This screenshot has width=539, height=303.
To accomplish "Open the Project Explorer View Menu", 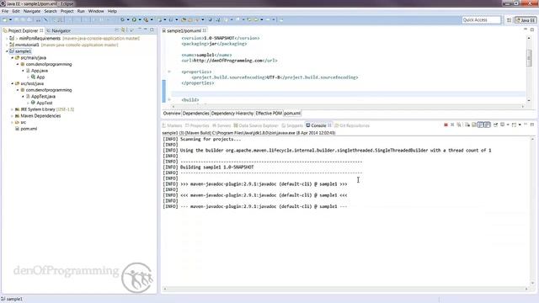I will pyautogui.click(x=131, y=30).
